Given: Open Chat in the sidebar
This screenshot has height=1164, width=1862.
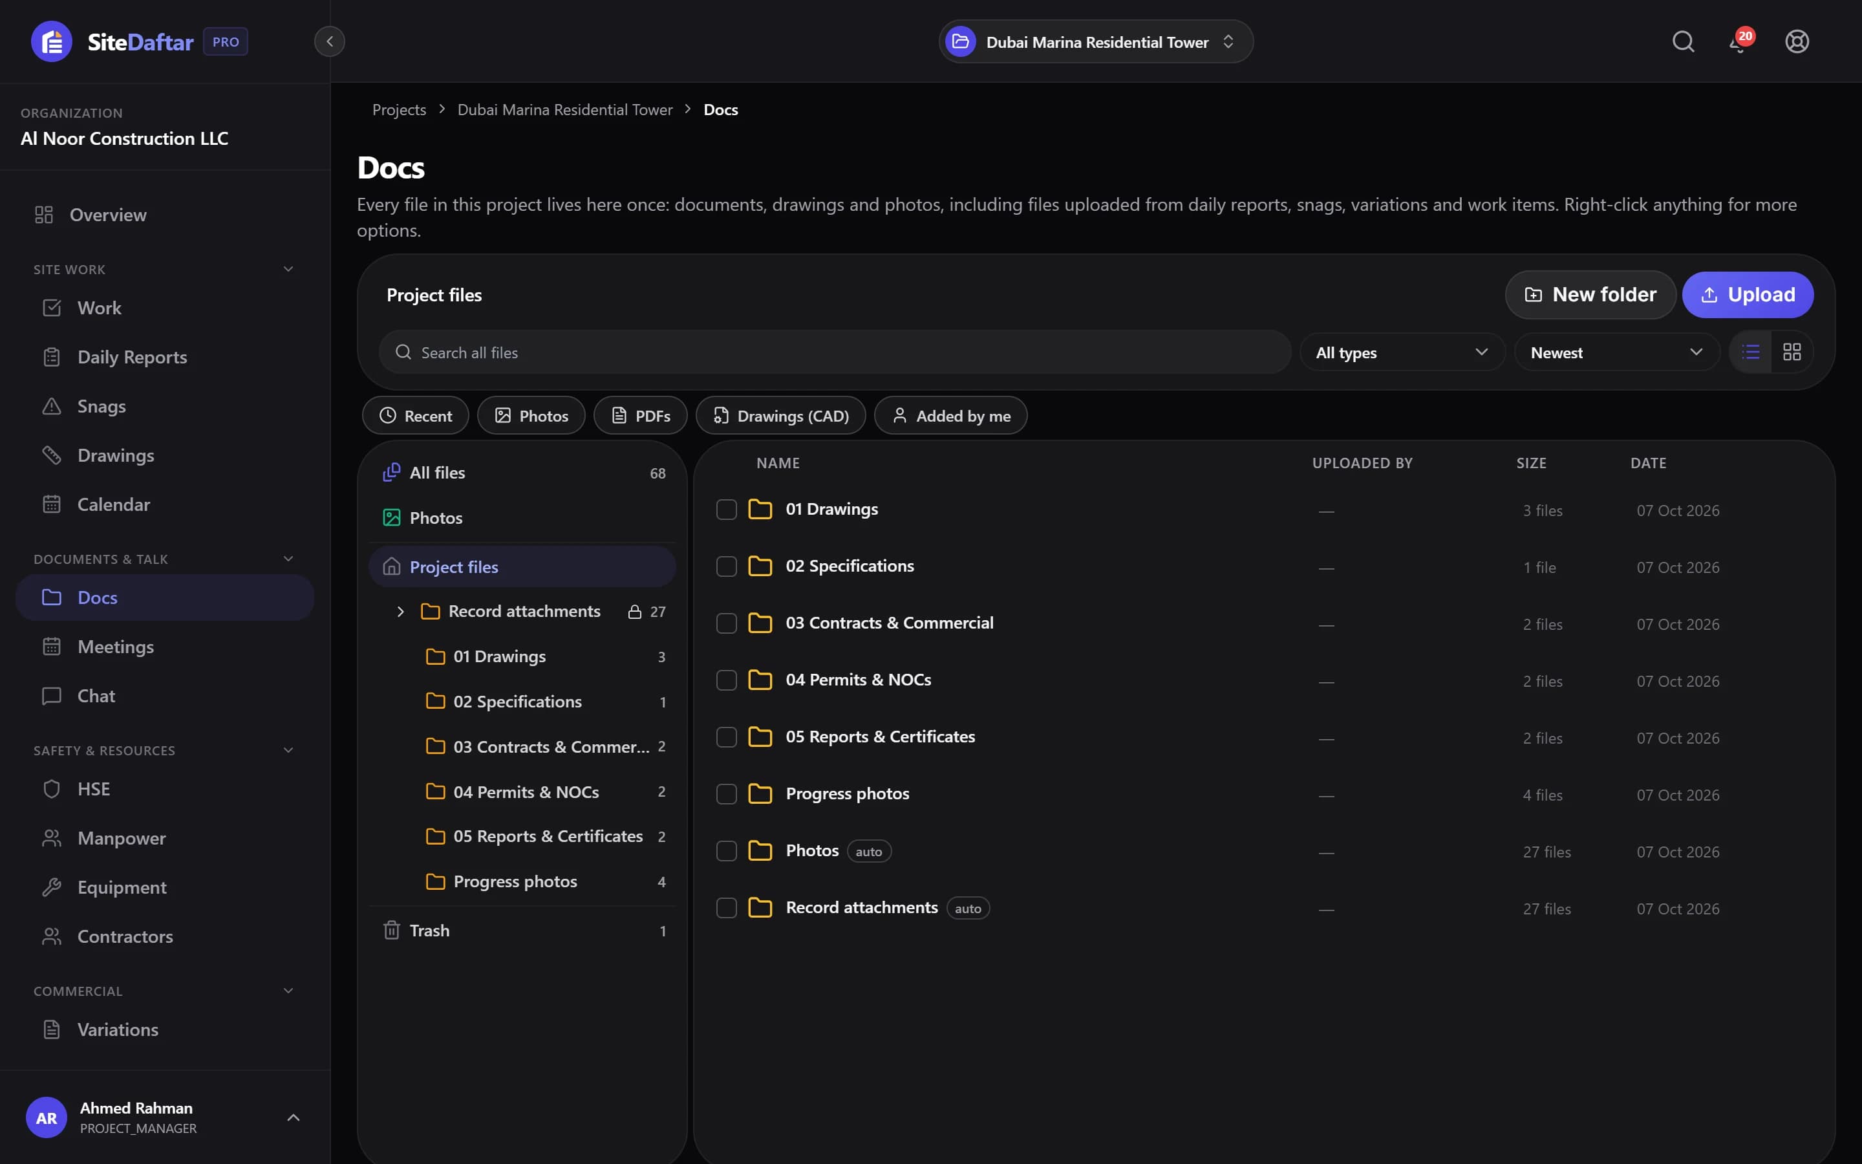Looking at the screenshot, I should coord(165,696).
